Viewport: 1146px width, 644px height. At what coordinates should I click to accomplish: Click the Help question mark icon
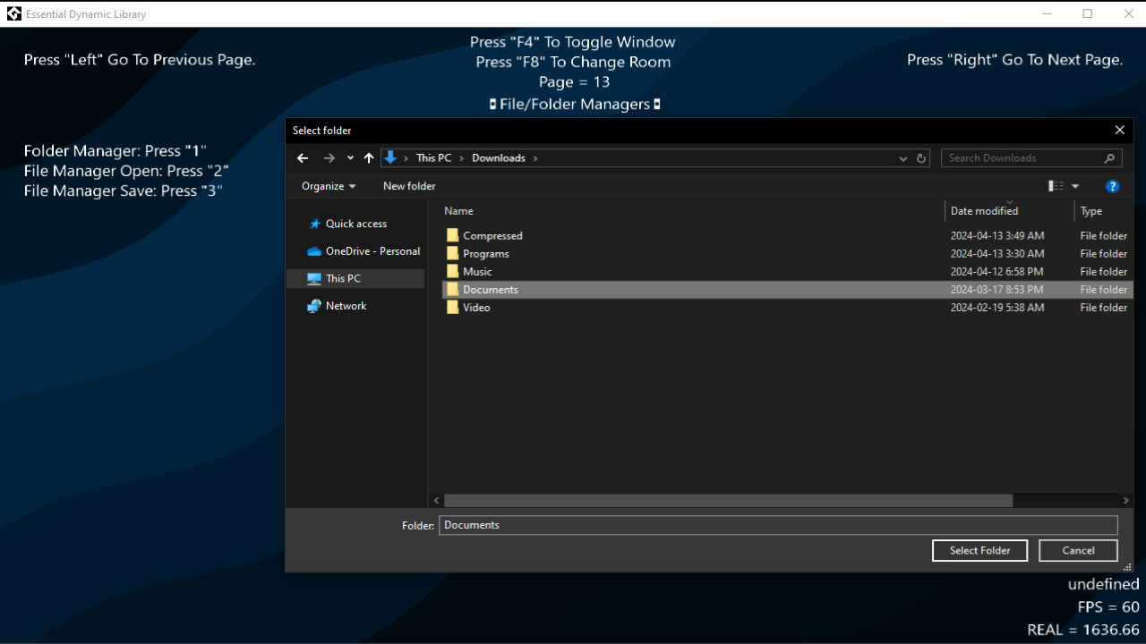(1113, 186)
